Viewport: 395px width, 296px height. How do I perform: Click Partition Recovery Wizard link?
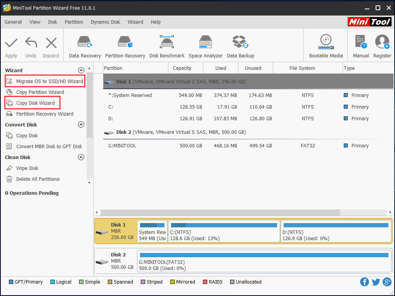point(45,114)
